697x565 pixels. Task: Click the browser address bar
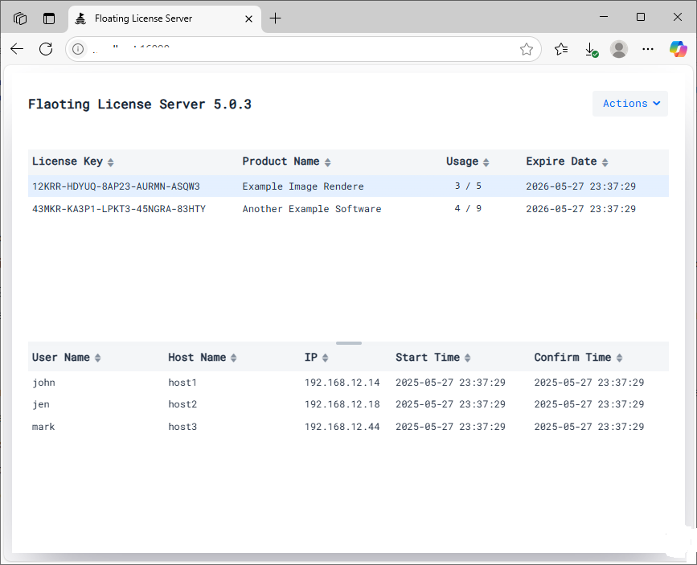pos(302,49)
